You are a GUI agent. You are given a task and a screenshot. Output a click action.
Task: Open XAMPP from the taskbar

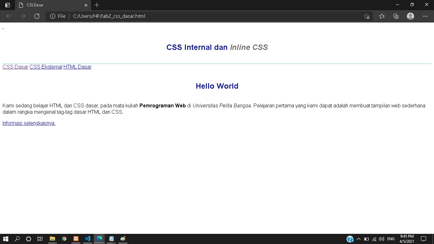(76, 239)
